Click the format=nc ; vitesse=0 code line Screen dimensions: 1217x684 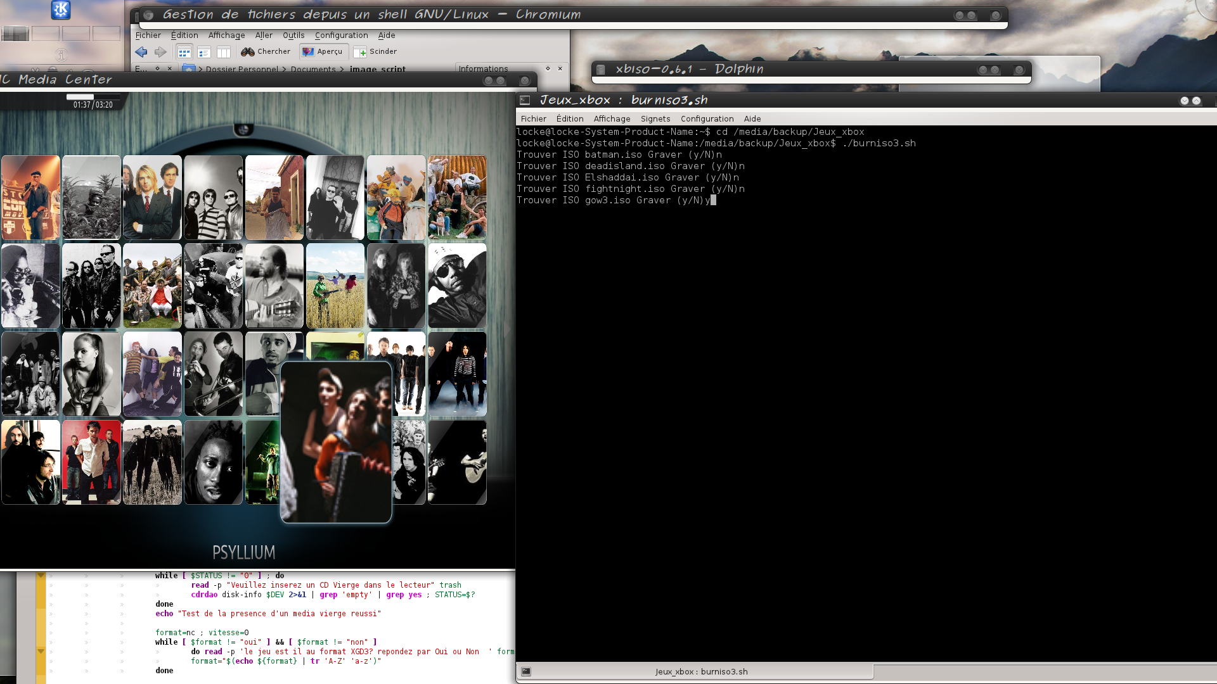[x=202, y=633]
